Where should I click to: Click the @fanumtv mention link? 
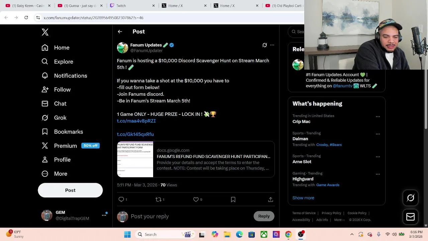(342, 86)
